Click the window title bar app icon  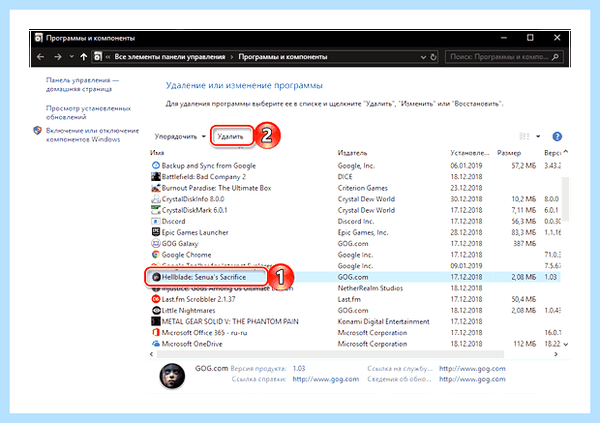point(39,38)
